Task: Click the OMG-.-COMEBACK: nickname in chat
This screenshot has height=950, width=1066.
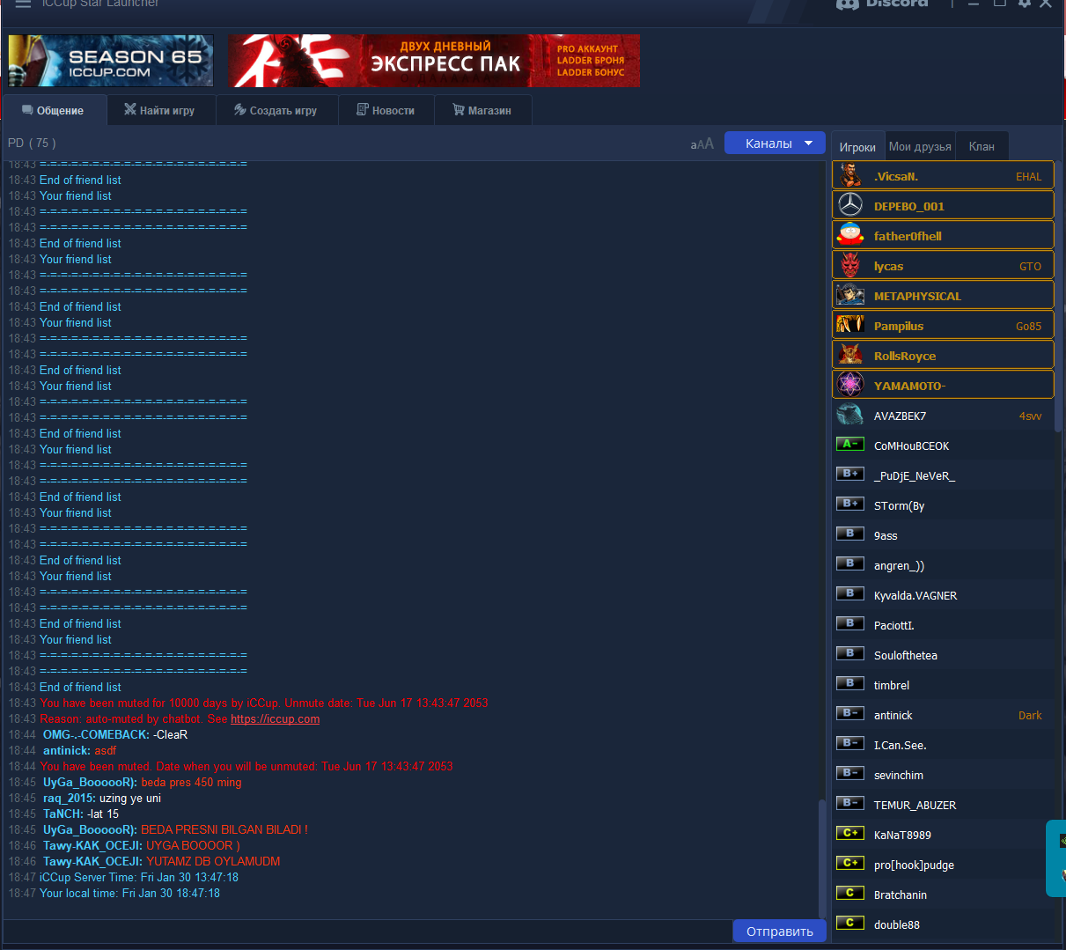Action: tap(96, 734)
